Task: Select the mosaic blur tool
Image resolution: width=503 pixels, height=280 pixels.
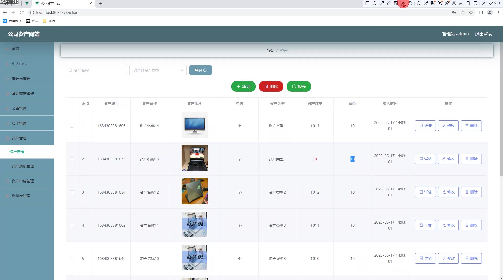Action: click(x=396, y=3)
